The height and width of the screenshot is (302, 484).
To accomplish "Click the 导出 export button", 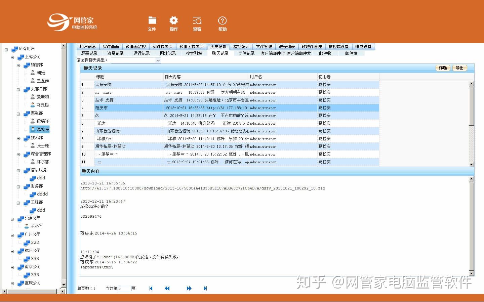I will click(459, 68).
